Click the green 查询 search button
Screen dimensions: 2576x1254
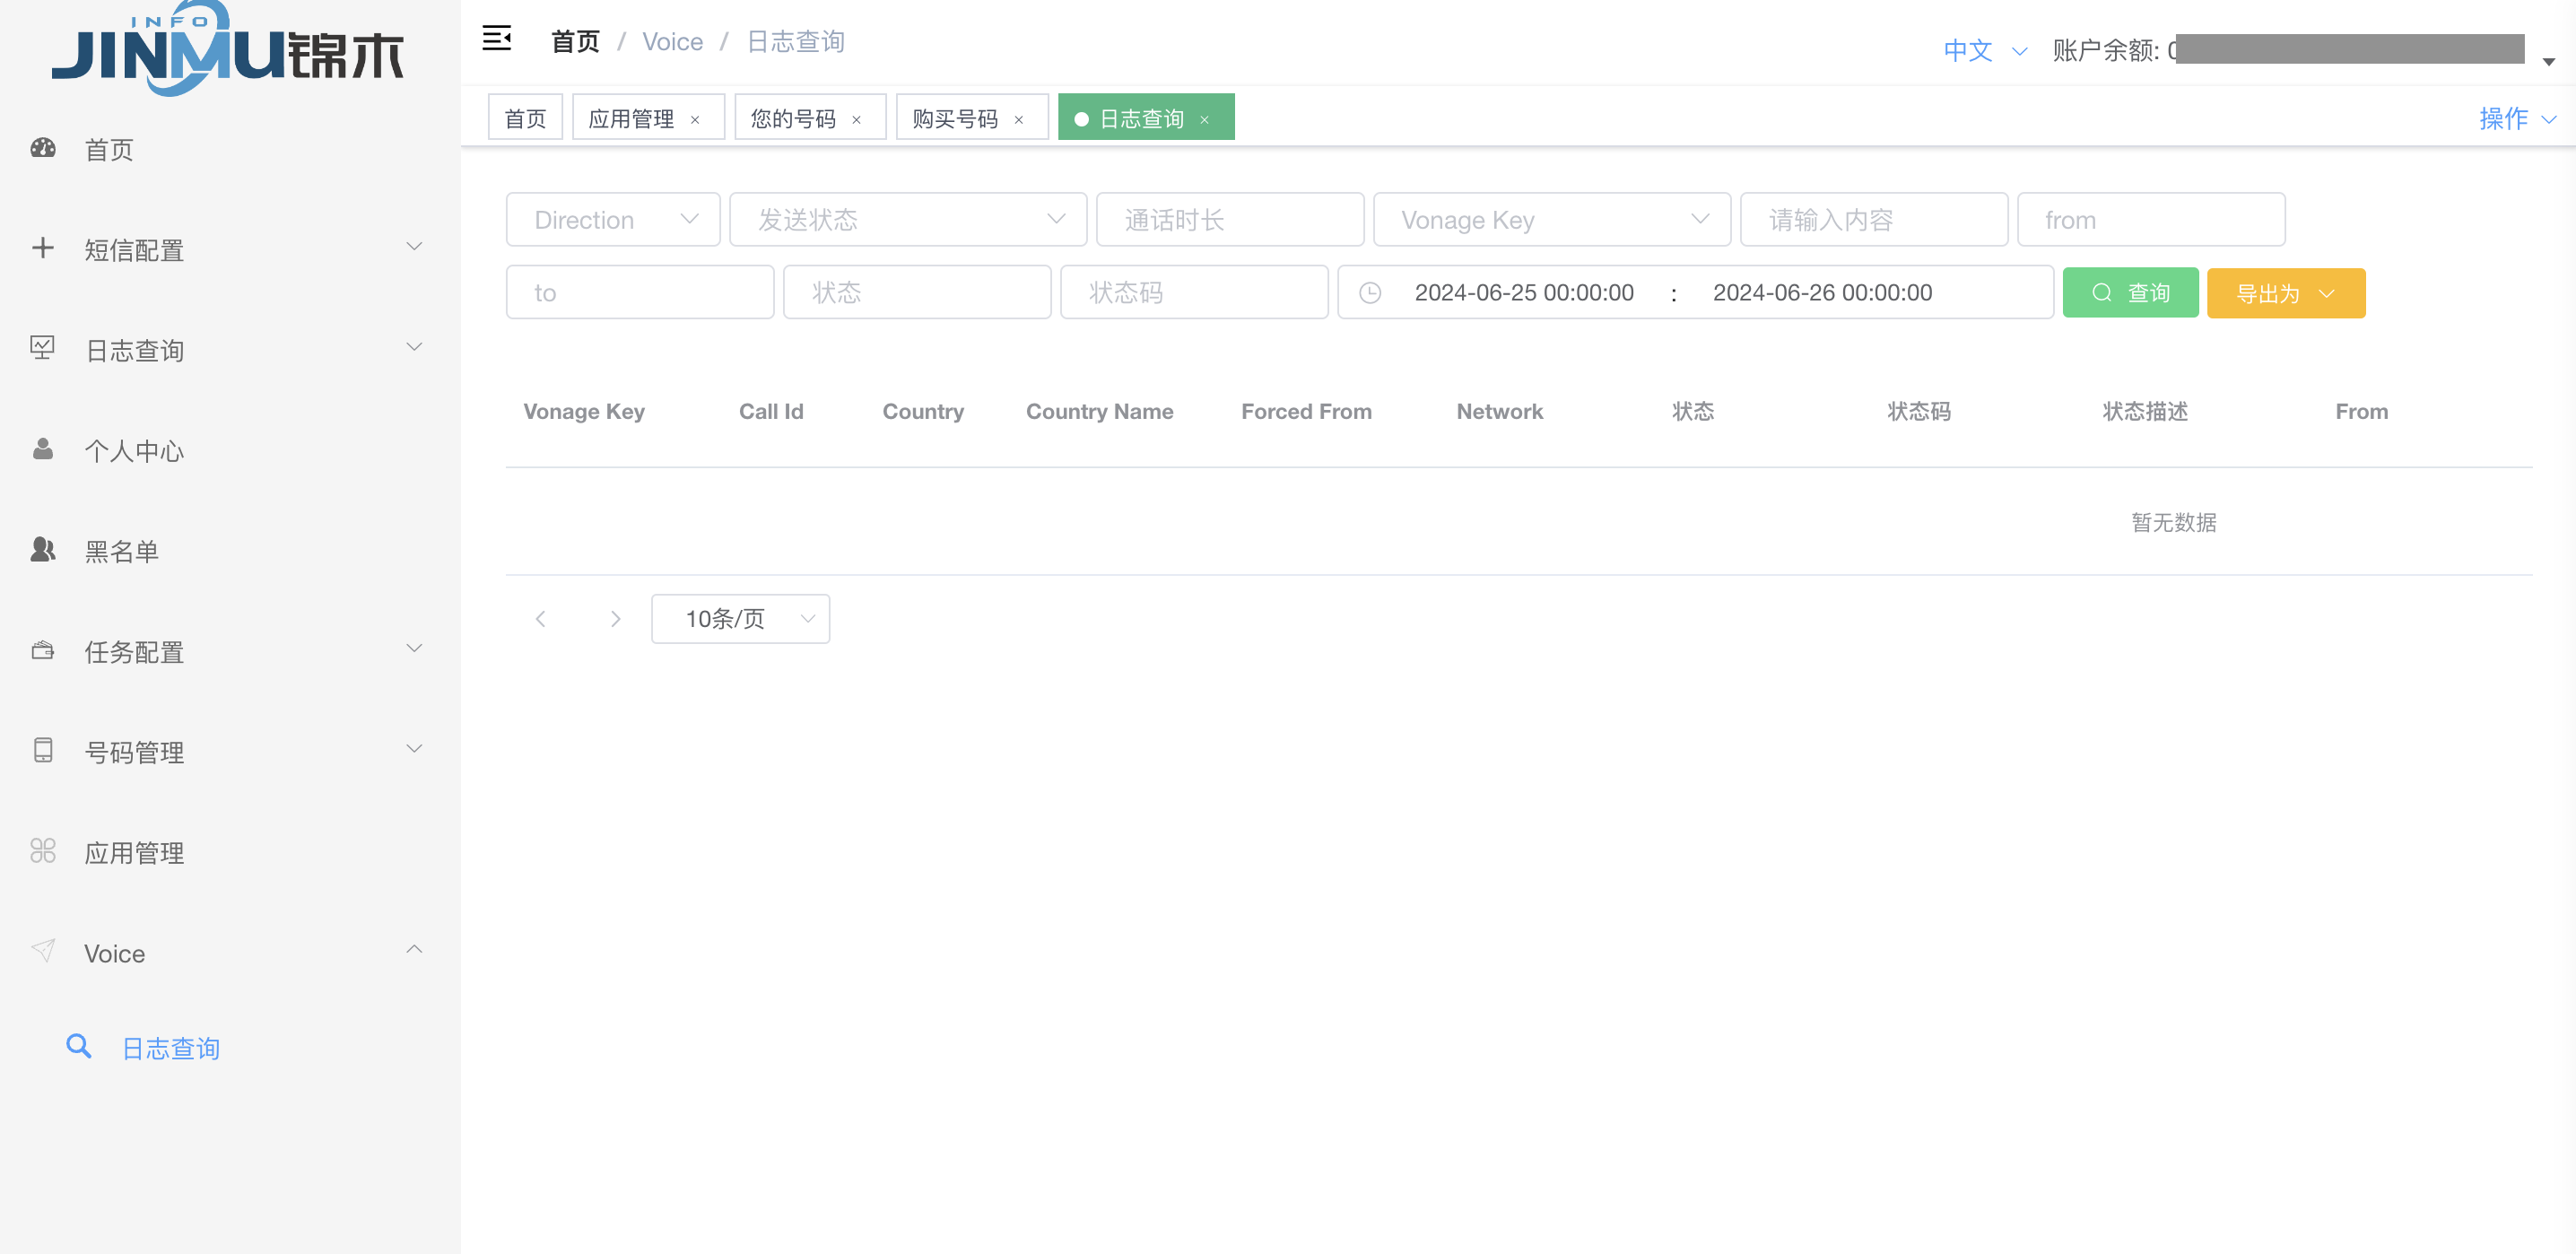(2130, 293)
